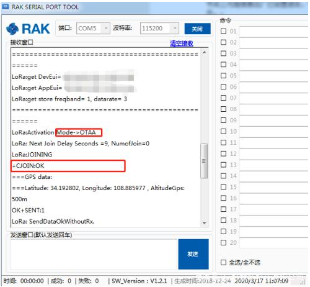Click the 清空接收 link

(x=182, y=43)
